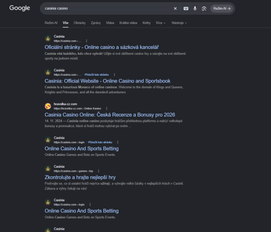This screenshot has height=232, width=271.
Task: Click Casinia favicon above Zkontrolujte a hrajte result
Action: click(x=48, y=169)
